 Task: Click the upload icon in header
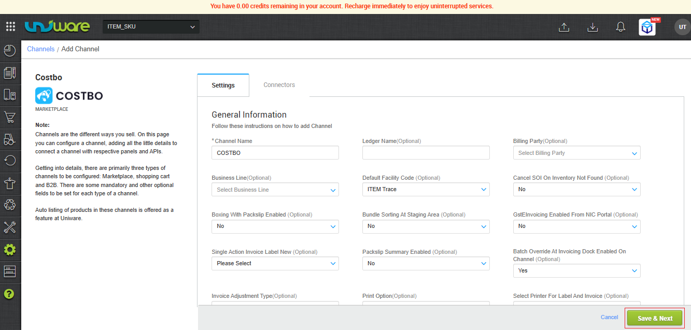(x=564, y=27)
